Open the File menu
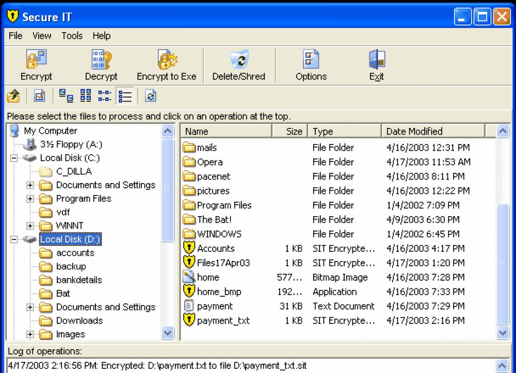516x373 pixels. click(15, 36)
